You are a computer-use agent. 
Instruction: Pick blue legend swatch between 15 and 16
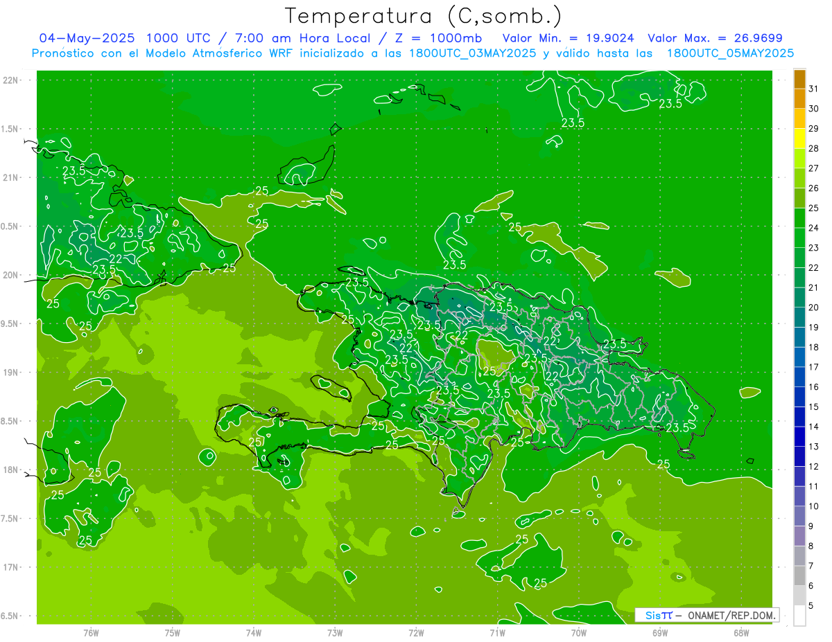tap(799, 397)
